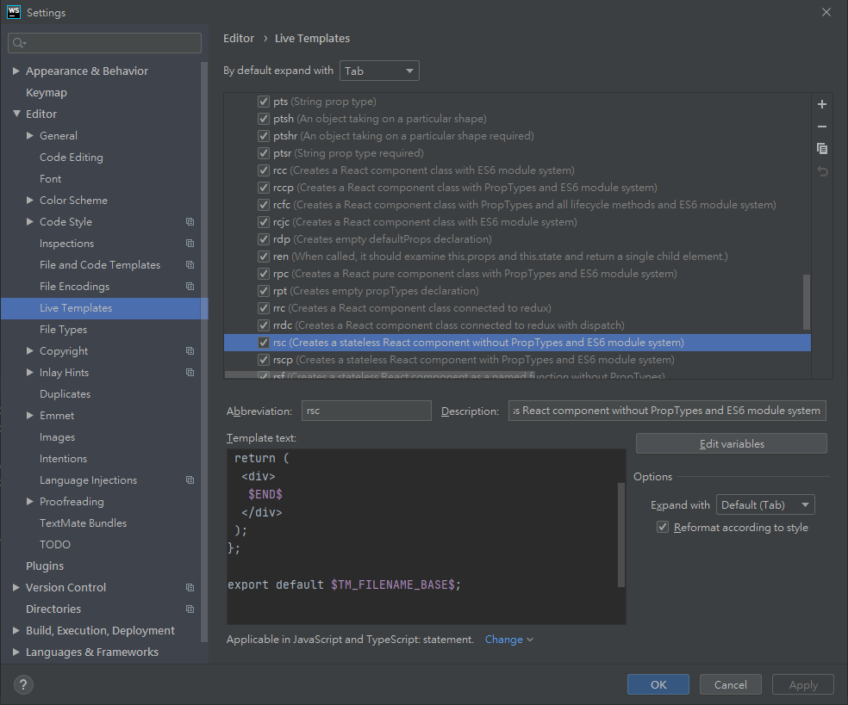848x705 pixels.
Task: Disable the rsc live template checkbox
Action: point(265,343)
